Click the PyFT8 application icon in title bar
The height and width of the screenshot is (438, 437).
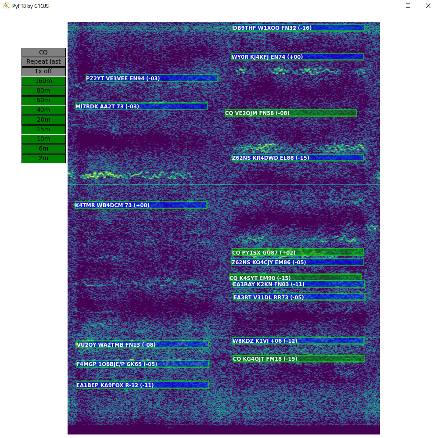[x=6, y=6]
